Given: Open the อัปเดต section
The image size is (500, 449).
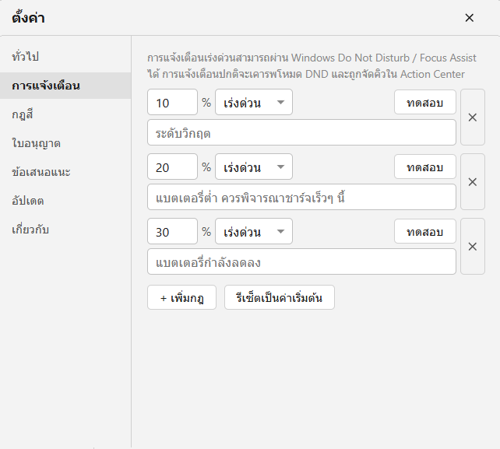Looking at the screenshot, I should coord(65,201).
